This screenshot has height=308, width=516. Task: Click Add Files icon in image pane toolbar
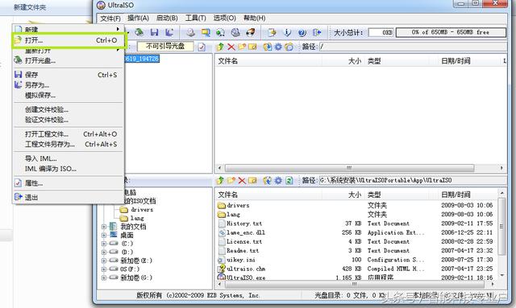pyautogui.click(x=268, y=47)
